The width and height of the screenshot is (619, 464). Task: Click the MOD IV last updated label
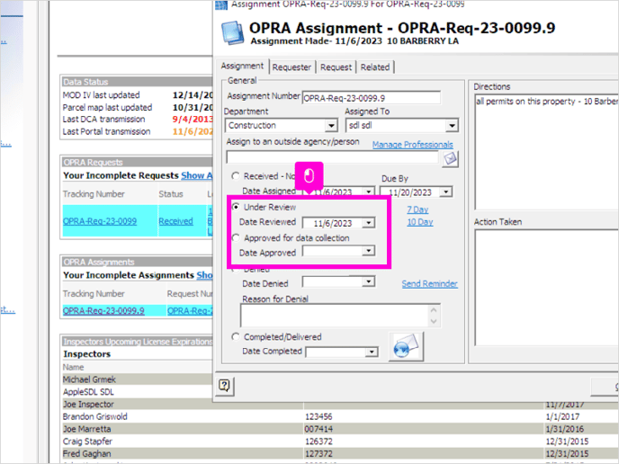101,95
